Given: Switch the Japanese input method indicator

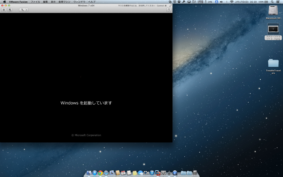Looking at the screenshot, I should (216, 2).
